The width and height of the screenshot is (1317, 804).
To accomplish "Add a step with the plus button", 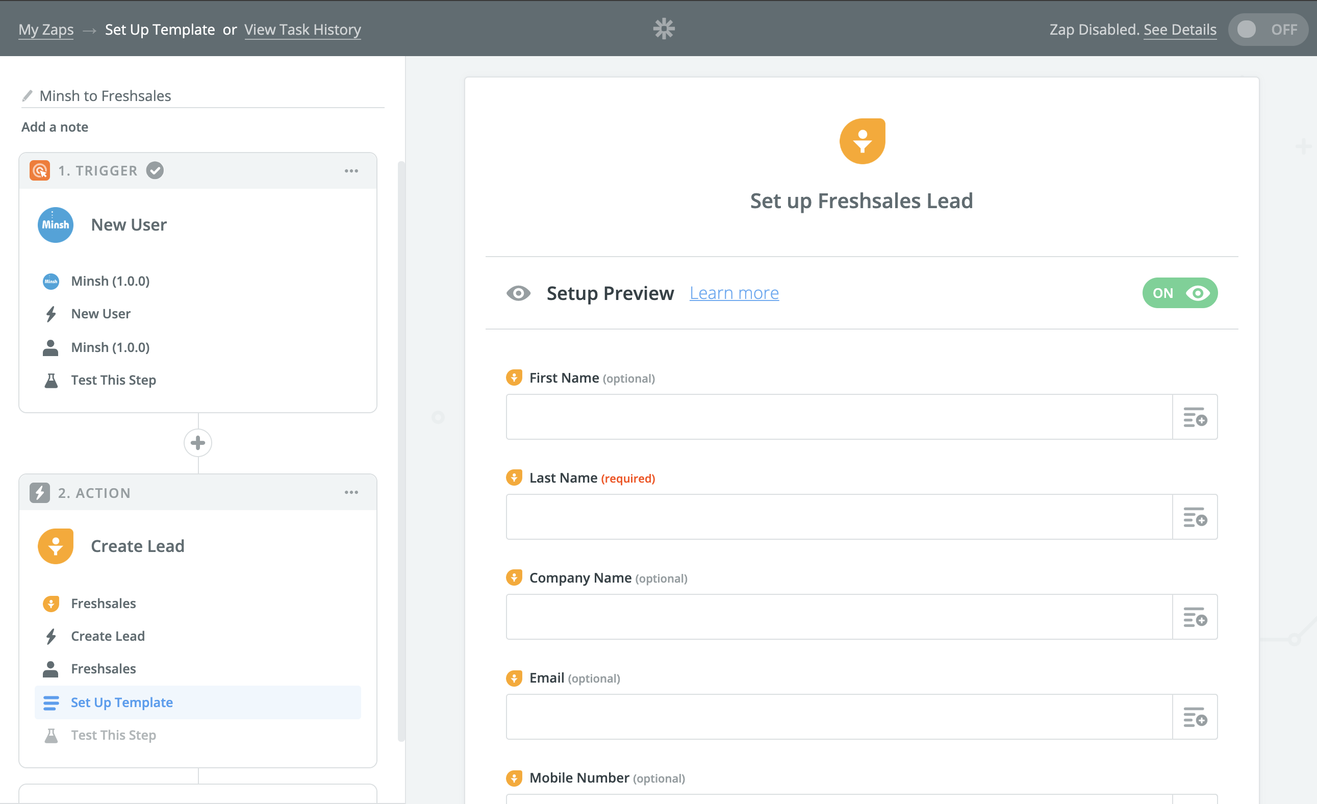I will click(198, 443).
